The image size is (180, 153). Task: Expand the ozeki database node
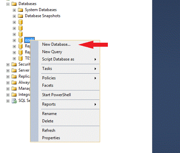click(14, 41)
